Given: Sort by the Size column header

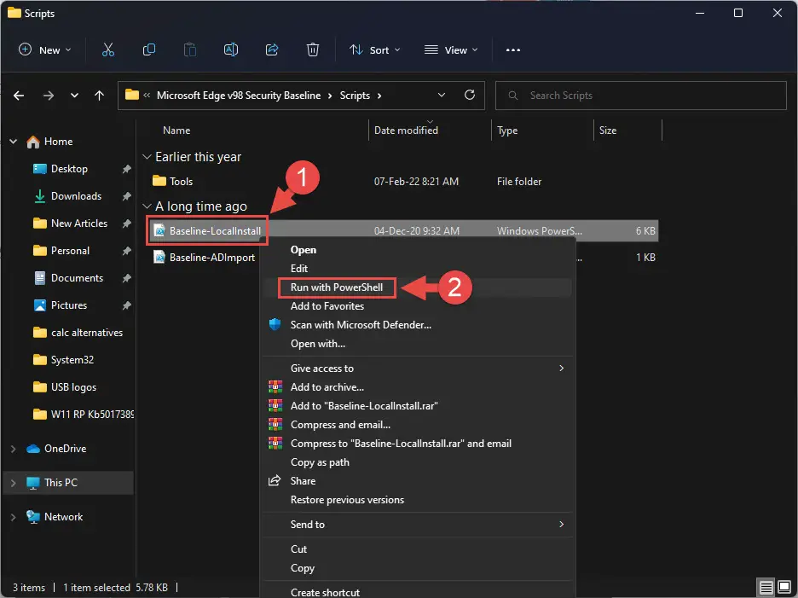Looking at the screenshot, I should pos(608,131).
